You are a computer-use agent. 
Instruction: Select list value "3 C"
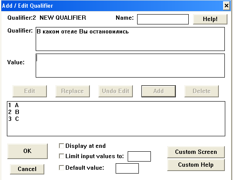(116, 119)
